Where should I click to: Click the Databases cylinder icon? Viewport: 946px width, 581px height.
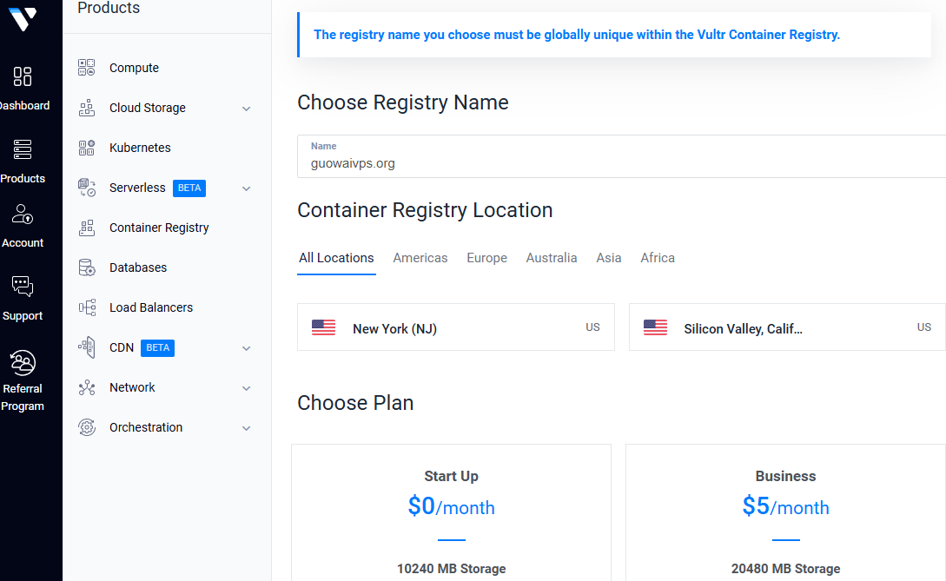pyautogui.click(x=86, y=267)
